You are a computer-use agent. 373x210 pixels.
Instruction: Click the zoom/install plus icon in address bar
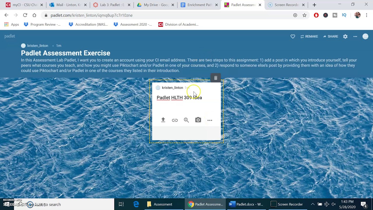(x=295, y=15)
